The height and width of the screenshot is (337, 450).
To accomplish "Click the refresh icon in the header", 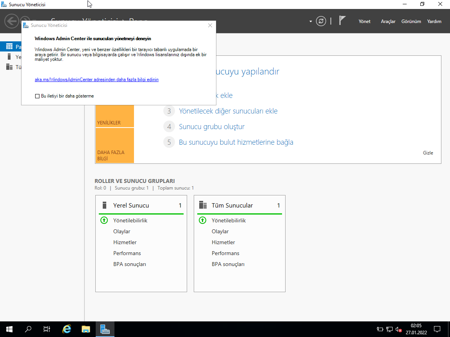I will click(321, 21).
